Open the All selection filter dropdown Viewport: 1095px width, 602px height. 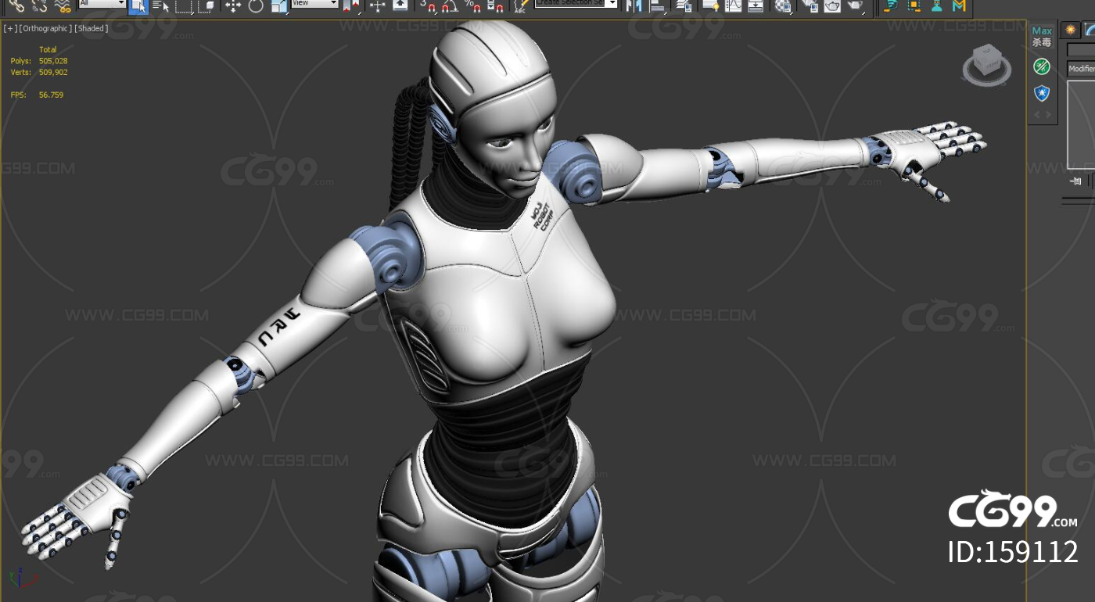102,4
